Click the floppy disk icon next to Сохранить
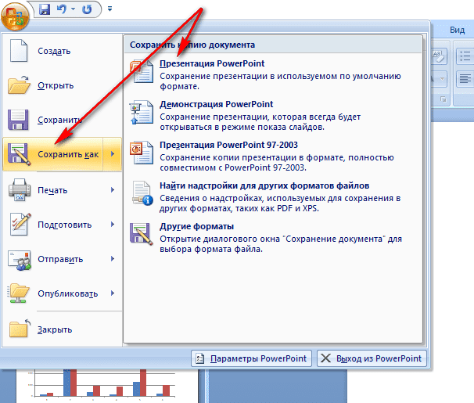The width and height of the screenshot is (474, 403). [x=18, y=120]
